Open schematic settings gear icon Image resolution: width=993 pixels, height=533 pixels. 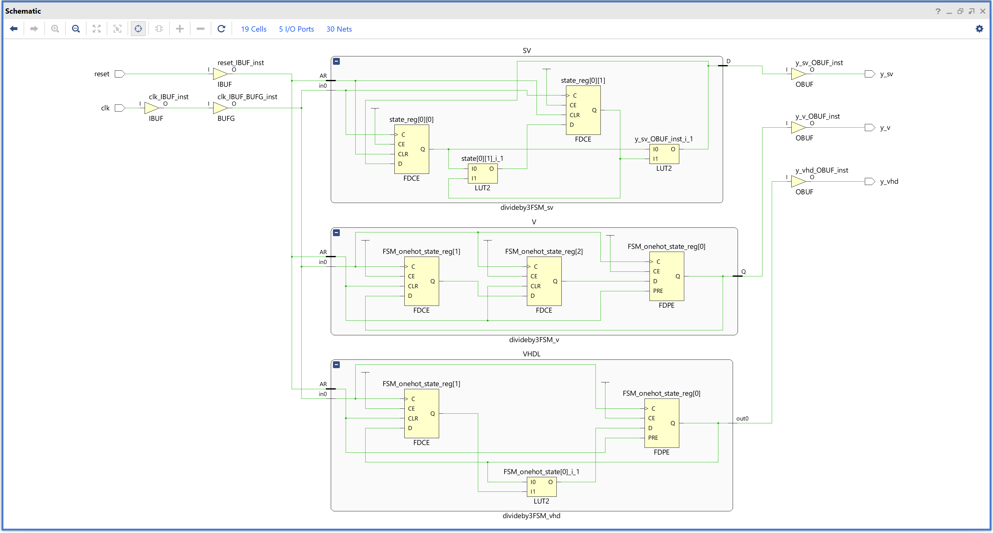(x=979, y=29)
